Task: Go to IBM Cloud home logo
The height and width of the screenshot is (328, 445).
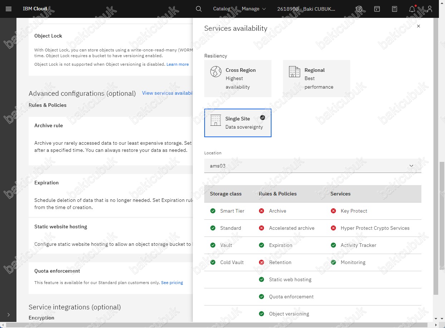Action: [35, 9]
